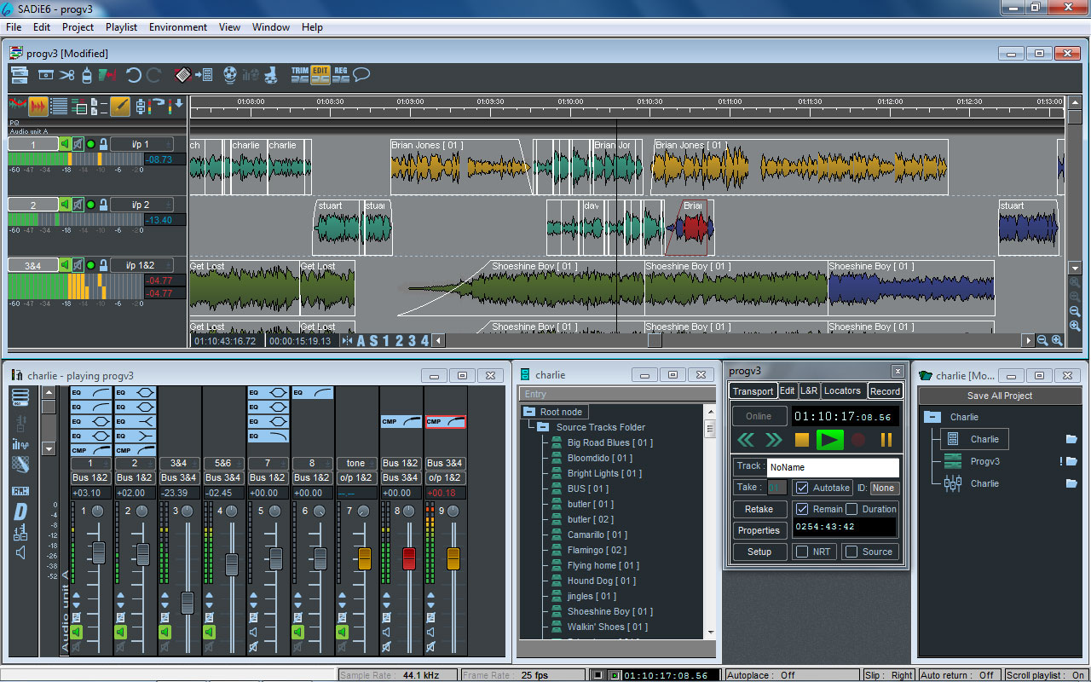Enable the Duration checkbox

point(851,509)
